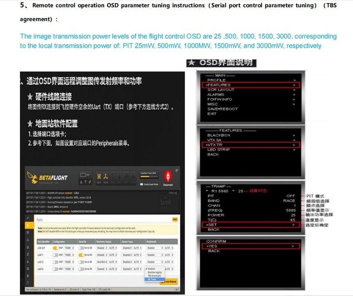Viewport: 353px width, 296px height.
Task: Toggle Serial RX switch for UART1
Action: tap(81, 255)
